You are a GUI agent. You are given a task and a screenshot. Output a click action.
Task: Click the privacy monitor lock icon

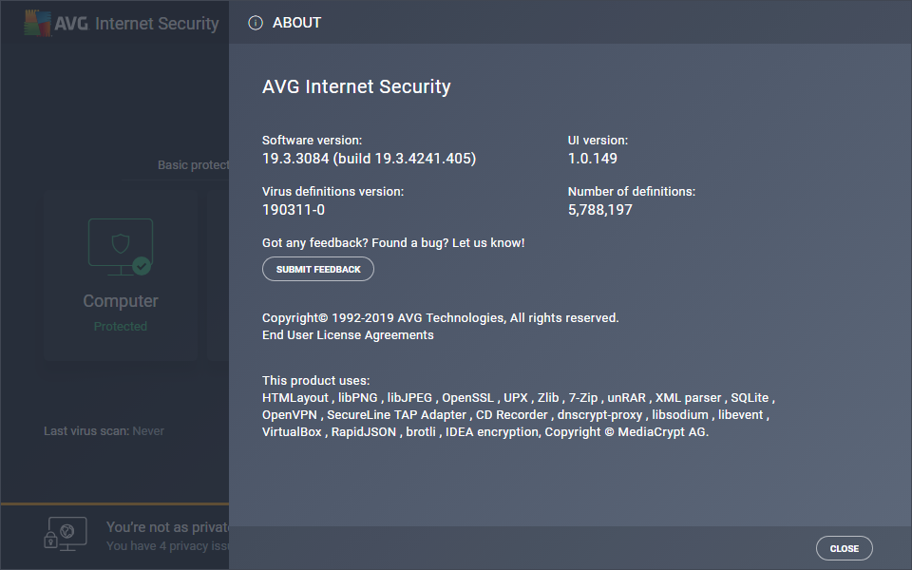(66, 534)
